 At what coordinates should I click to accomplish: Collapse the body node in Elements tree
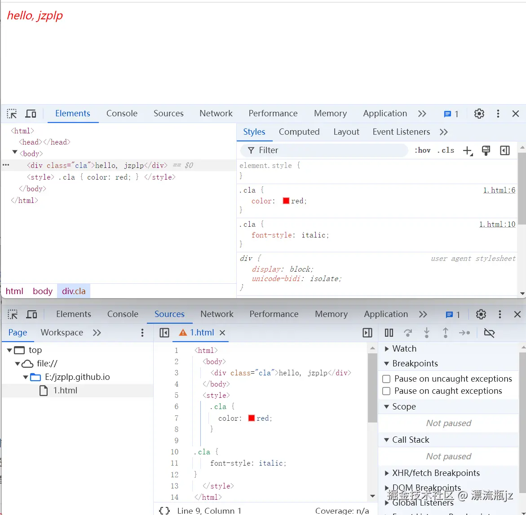(14, 153)
